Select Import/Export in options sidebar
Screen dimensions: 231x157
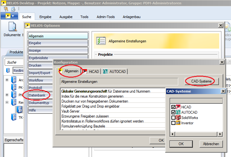pyautogui.click(x=40, y=73)
